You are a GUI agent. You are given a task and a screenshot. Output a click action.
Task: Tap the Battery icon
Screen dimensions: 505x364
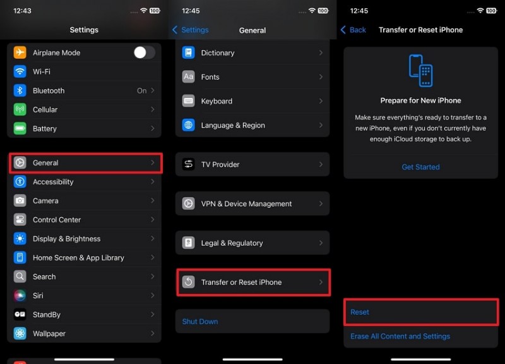pos(20,129)
